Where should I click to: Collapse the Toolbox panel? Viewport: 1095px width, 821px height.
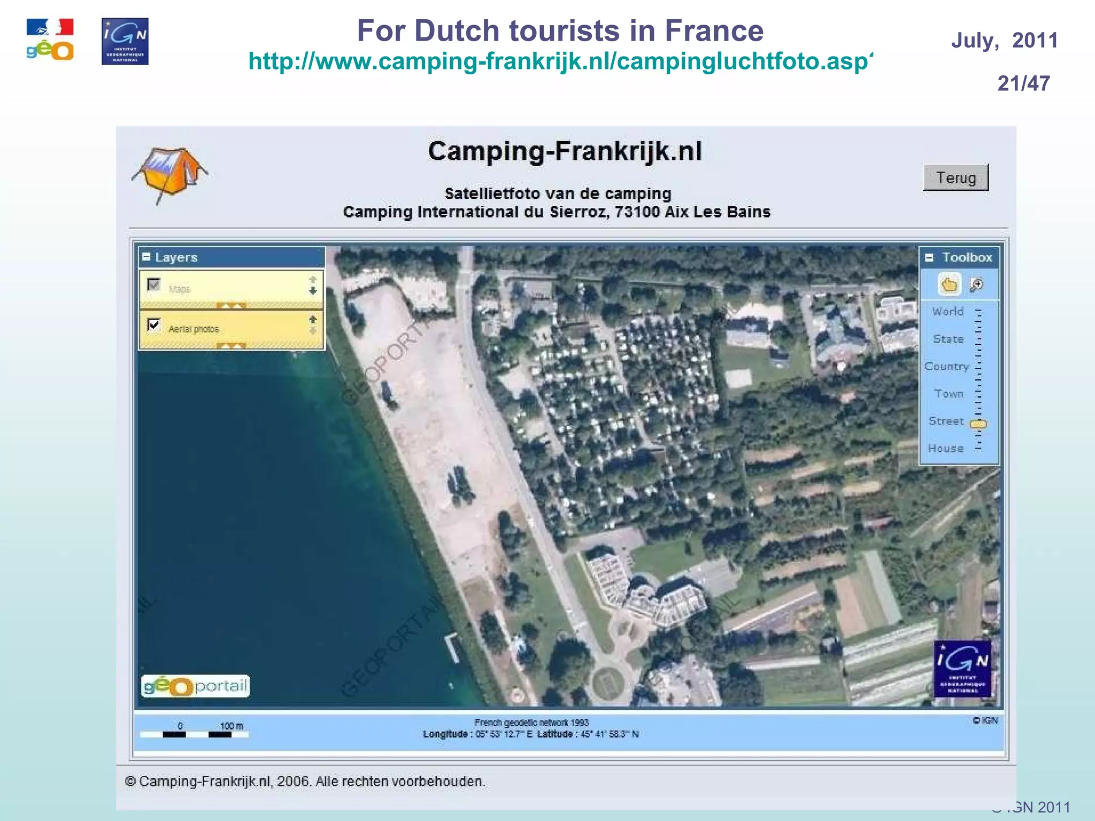coord(929,258)
